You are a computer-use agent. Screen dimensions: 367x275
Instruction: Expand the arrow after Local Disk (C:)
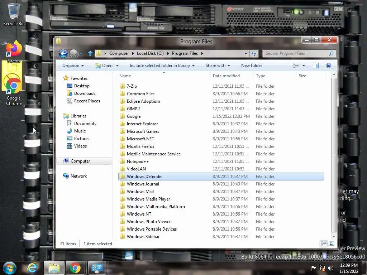pos(168,53)
